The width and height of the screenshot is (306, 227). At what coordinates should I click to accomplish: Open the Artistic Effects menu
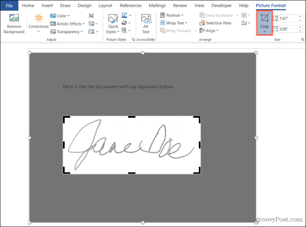coord(67,24)
